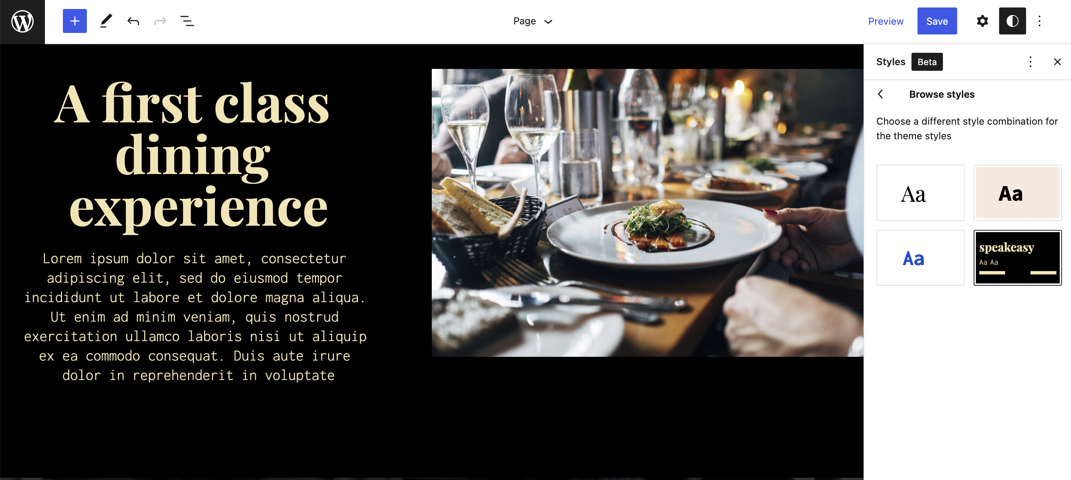
Task: Select the black speakeasy style variation
Action: [1017, 258]
